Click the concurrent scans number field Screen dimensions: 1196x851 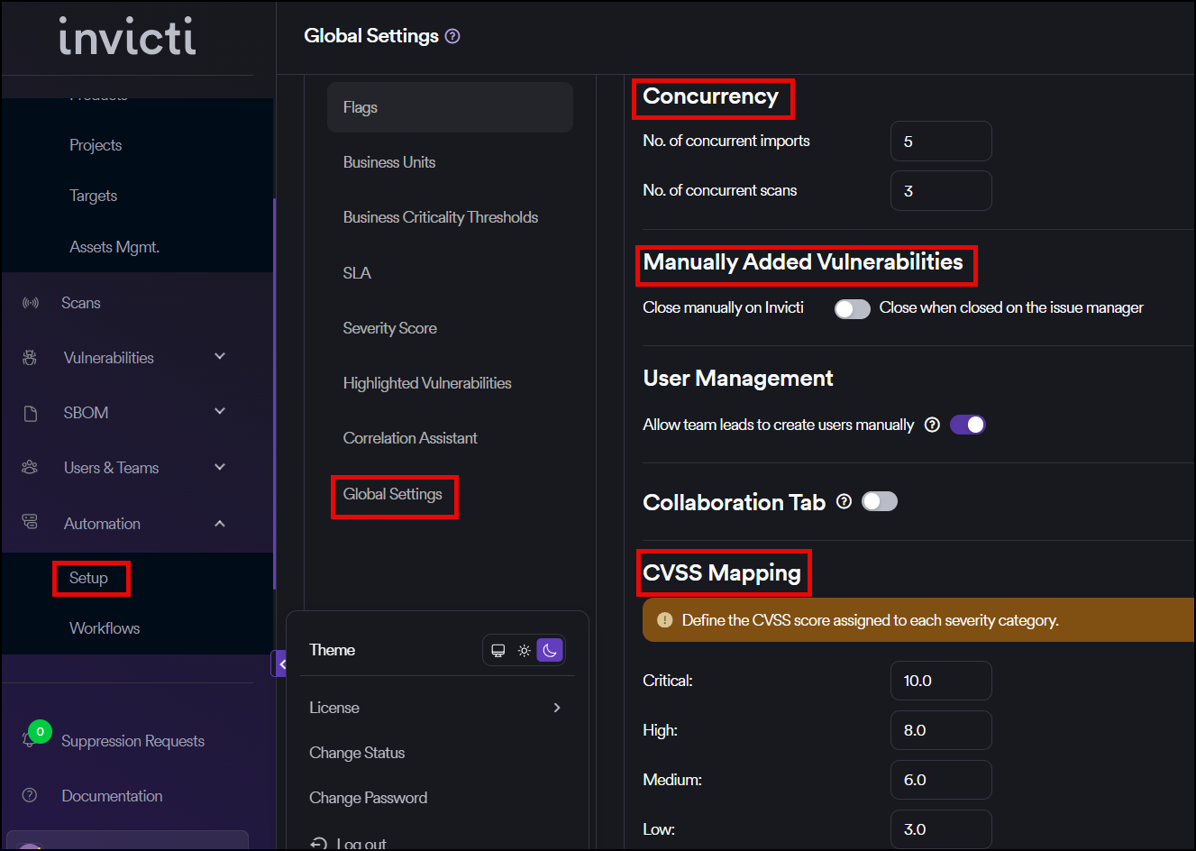[x=940, y=191]
